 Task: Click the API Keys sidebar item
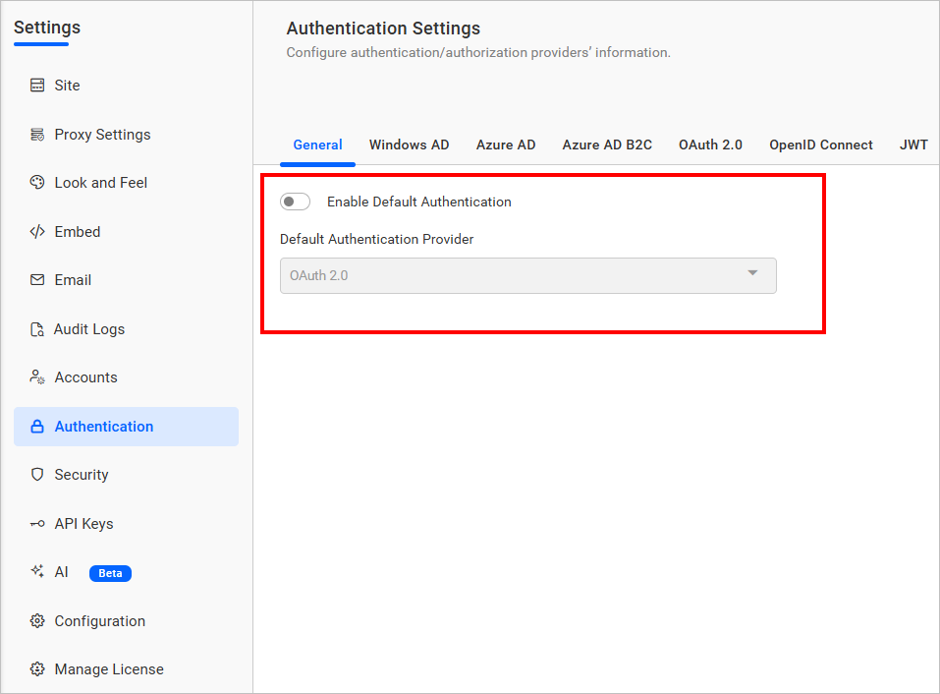(x=84, y=524)
